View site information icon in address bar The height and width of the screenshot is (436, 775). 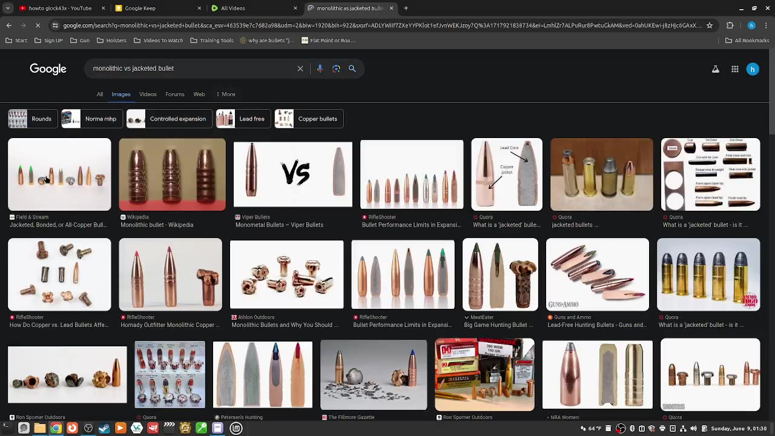[x=55, y=25]
